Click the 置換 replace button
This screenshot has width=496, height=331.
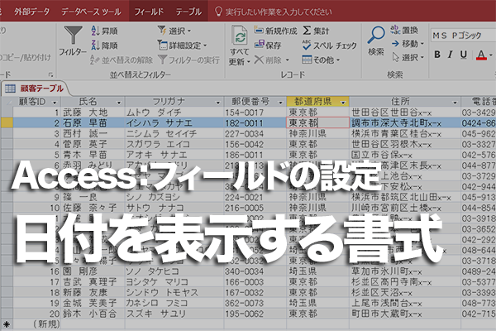click(404, 30)
